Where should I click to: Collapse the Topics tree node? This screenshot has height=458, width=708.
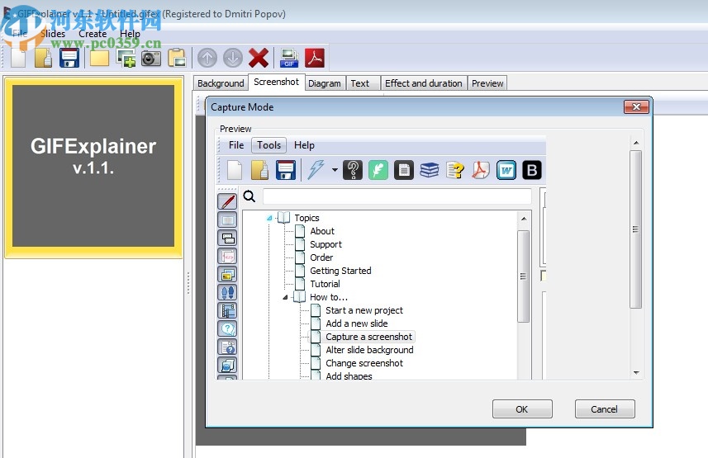pyautogui.click(x=269, y=218)
